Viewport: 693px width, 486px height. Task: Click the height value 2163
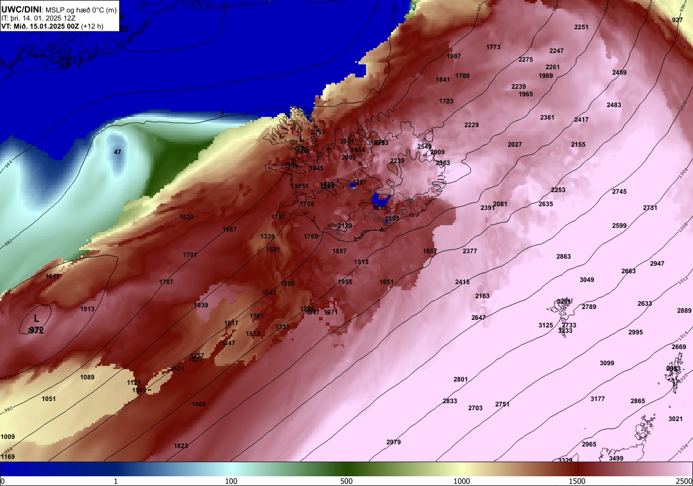click(x=482, y=296)
